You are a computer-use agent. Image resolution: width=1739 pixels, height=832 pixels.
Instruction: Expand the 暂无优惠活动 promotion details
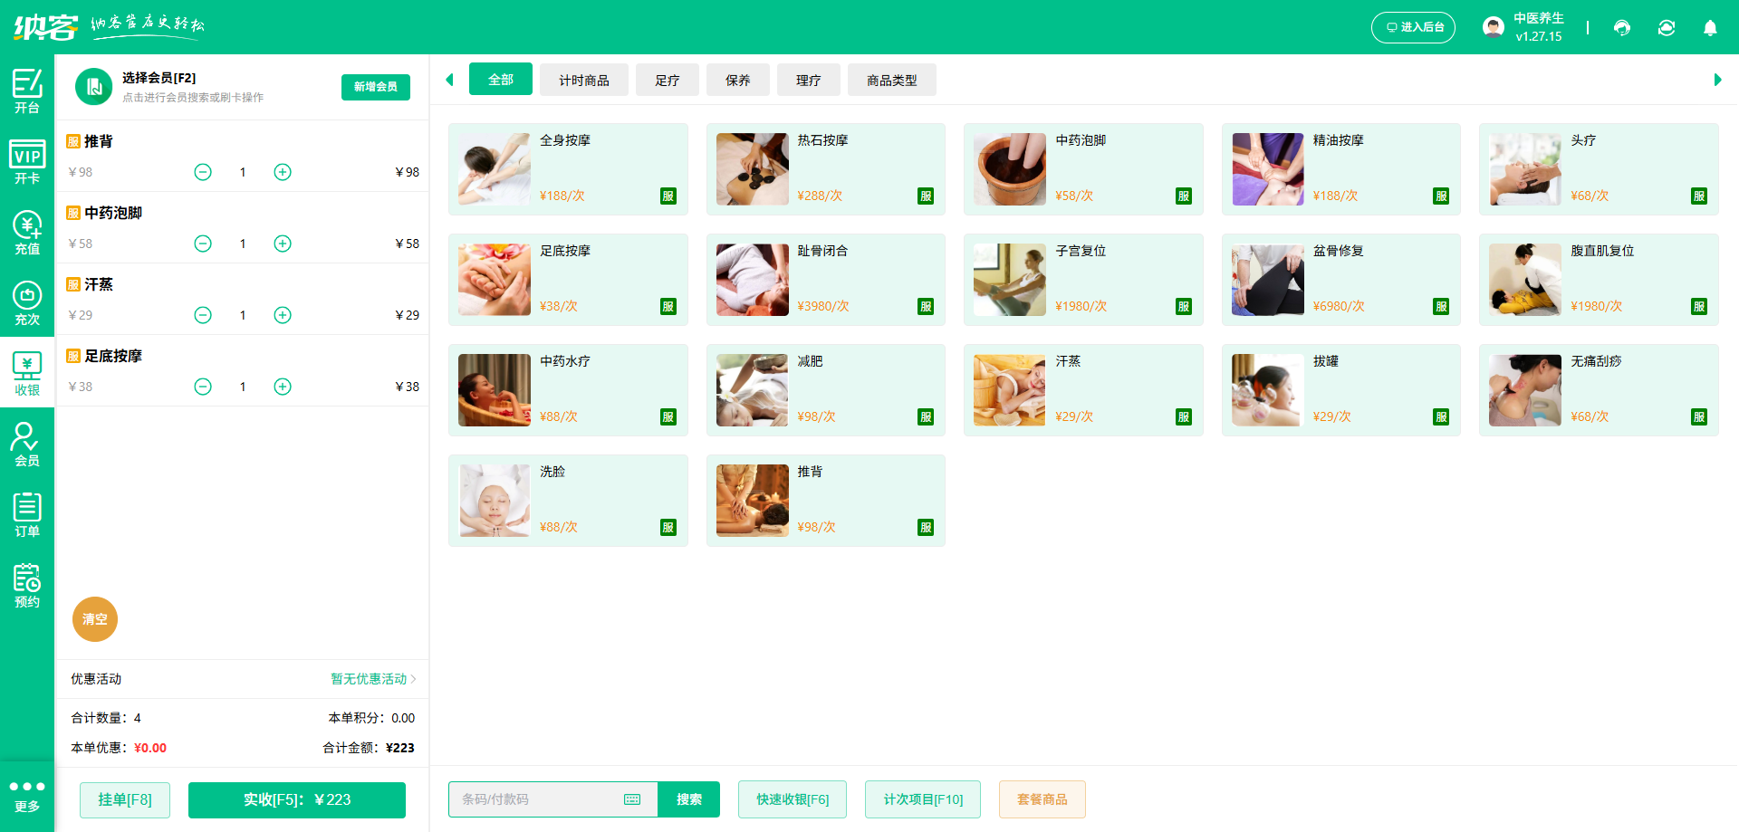[370, 679]
